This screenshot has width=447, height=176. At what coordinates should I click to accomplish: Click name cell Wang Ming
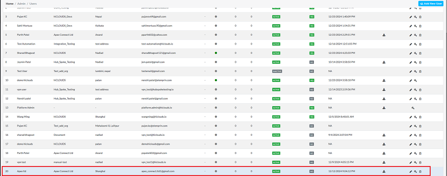pos(23,117)
